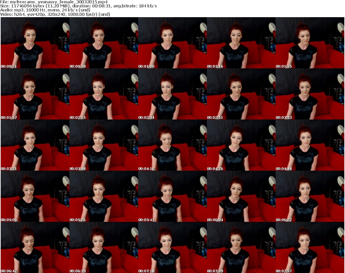Screen dimensions: 345x273
Task: Select the thumbnail at 00:06:04
Action: tap(241, 196)
